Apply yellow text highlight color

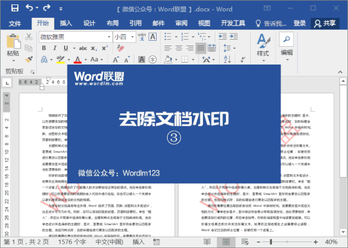60,59
